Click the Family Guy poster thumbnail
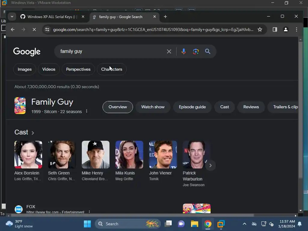 (x=20, y=106)
